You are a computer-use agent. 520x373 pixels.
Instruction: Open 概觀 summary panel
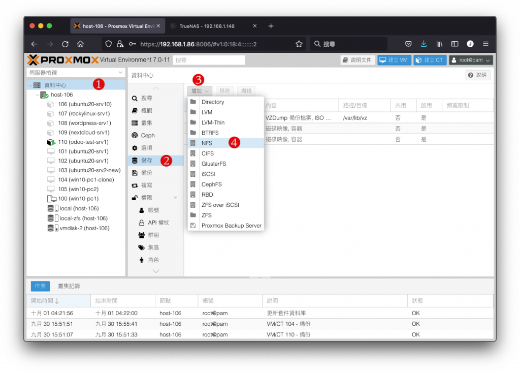(x=155, y=110)
